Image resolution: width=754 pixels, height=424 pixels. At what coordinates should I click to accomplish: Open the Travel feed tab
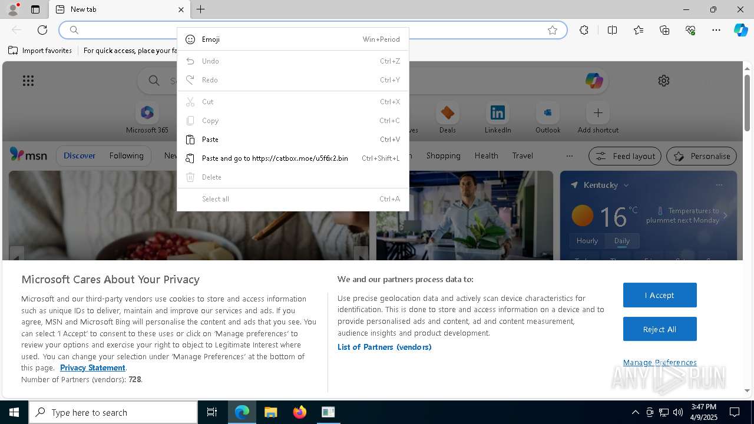click(522, 156)
